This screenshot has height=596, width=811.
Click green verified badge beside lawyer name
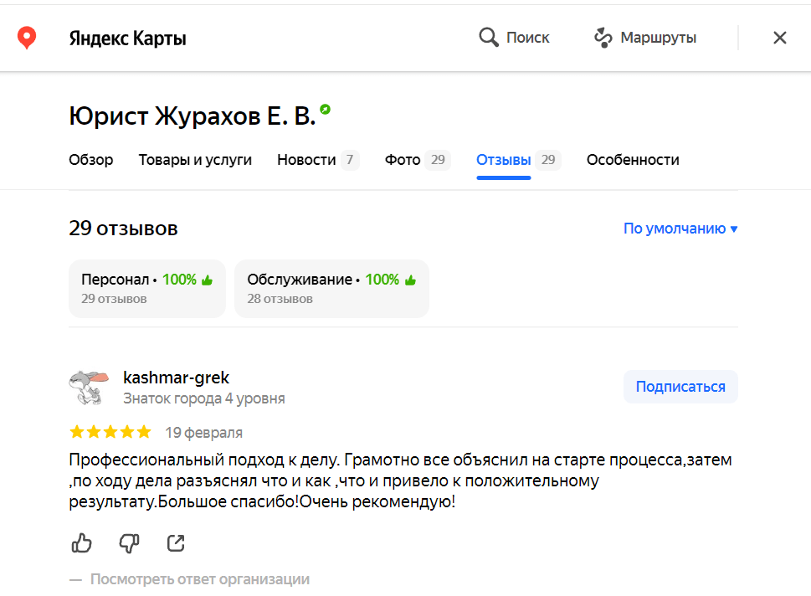coord(325,109)
